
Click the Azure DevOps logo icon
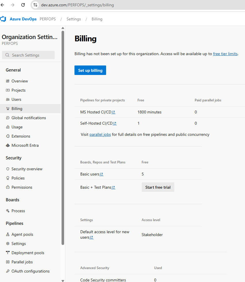[x=3, y=19]
